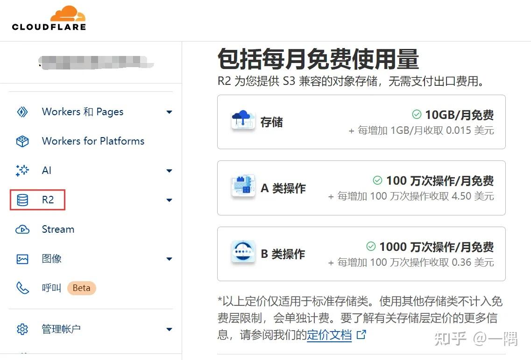531x360 pixels.
Task: Click the external link icon beside 定价文档
Action: [360, 335]
